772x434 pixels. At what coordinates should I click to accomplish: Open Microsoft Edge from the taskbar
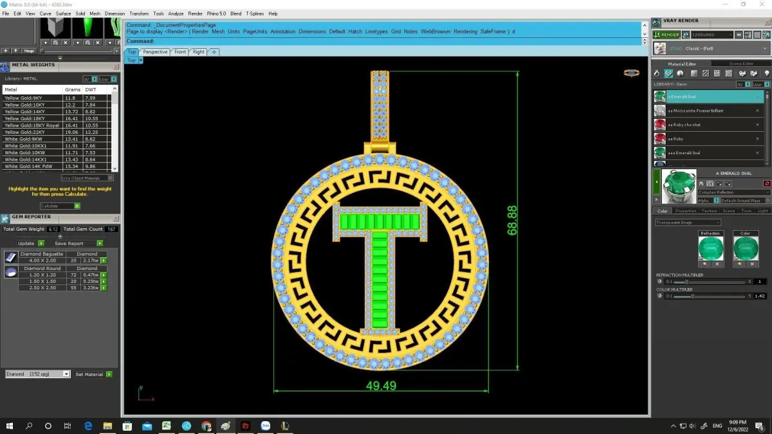(88, 426)
